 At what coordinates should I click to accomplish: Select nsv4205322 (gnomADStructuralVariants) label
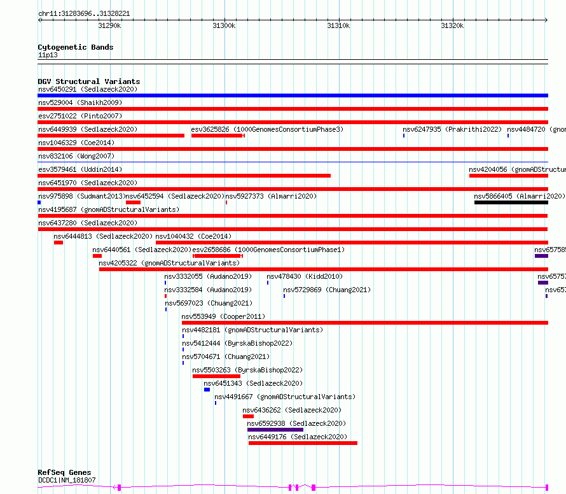(x=169, y=263)
